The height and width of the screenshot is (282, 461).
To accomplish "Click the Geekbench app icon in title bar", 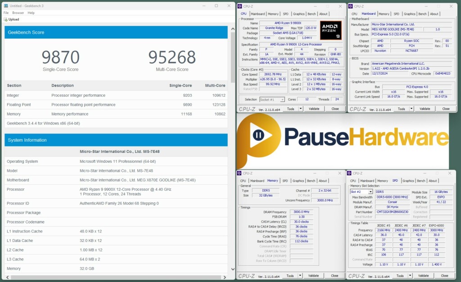I will point(6,5).
